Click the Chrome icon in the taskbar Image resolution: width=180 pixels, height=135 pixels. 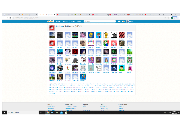tap(48, 112)
